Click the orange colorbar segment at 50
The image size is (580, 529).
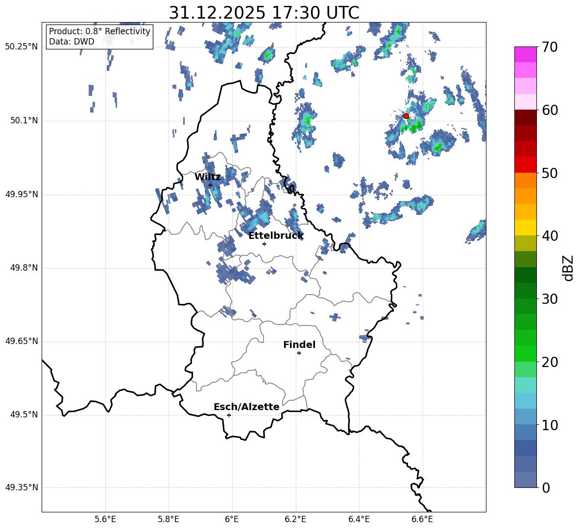click(525, 181)
